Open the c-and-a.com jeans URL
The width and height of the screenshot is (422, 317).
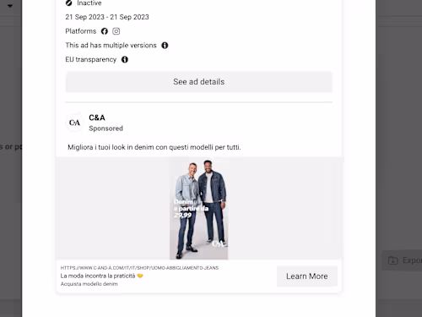pyautogui.click(x=139, y=268)
